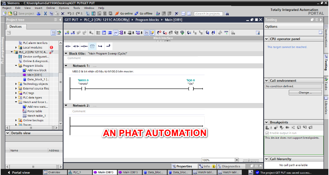The image size is (329, 175).
Task: Click the Insert network icon
Action: (x=67, y=33)
